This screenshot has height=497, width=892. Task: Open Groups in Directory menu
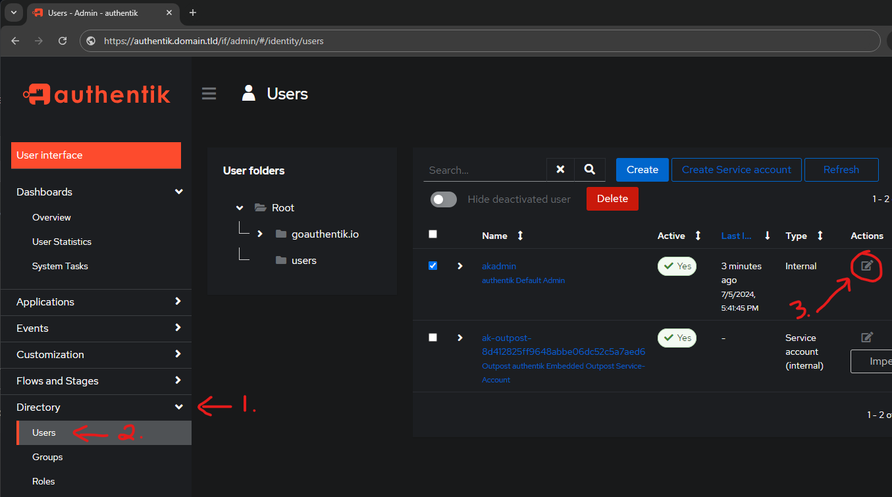coord(47,457)
